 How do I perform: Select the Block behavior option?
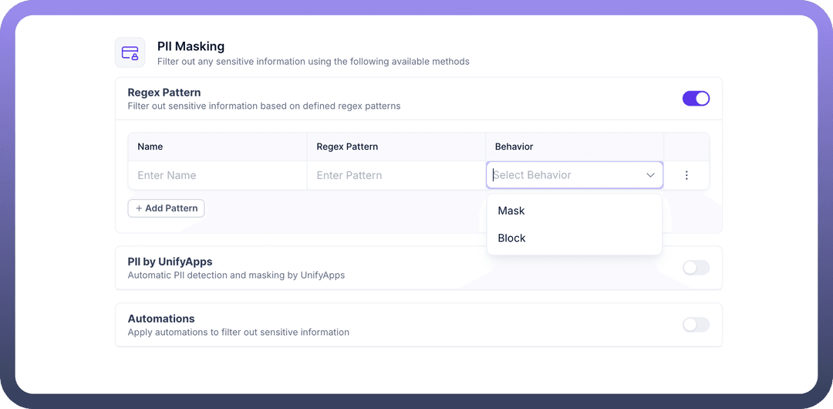click(x=511, y=238)
